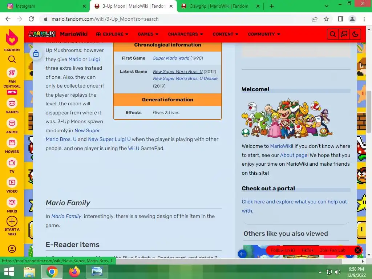Open the Windows Start button

pyautogui.click(x=9, y=272)
